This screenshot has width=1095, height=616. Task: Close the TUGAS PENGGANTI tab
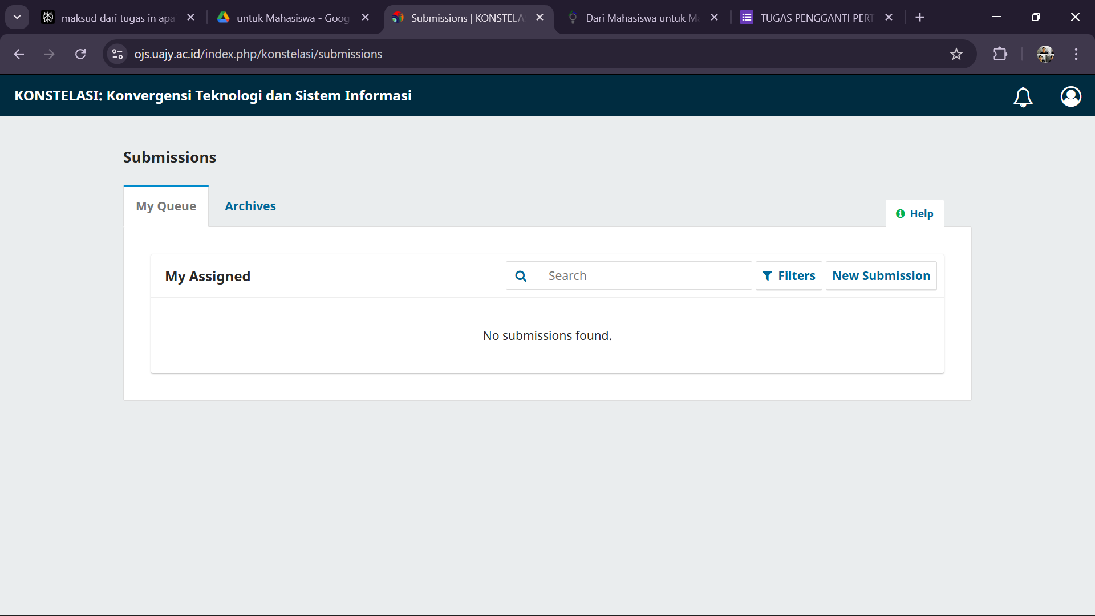pos(889,18)
